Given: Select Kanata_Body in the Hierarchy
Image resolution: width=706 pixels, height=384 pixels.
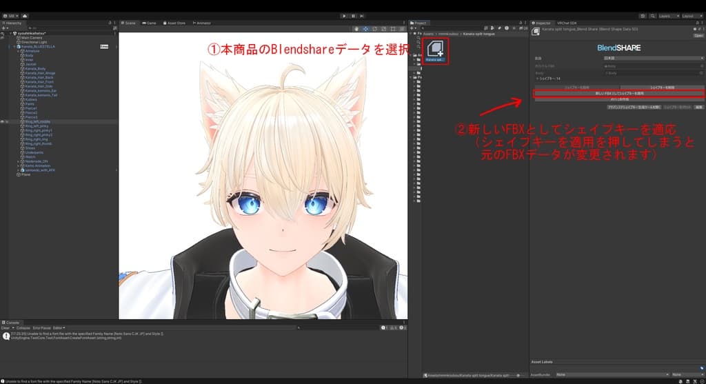Looking at the screenshot, I should pos(35,68).
